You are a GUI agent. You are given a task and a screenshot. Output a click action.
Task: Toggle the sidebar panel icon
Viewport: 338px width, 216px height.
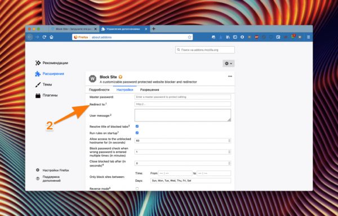[x=235, y=37]
